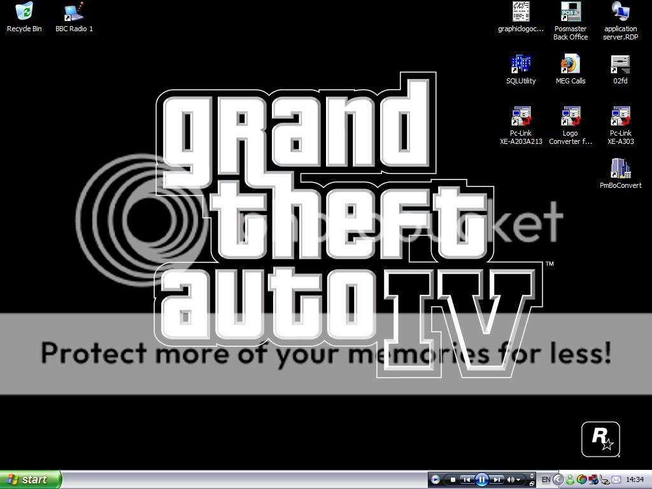This screenshot has height=489, width=652.
Task: Go to previous track in media toolbar
Action: click(467, 479)
